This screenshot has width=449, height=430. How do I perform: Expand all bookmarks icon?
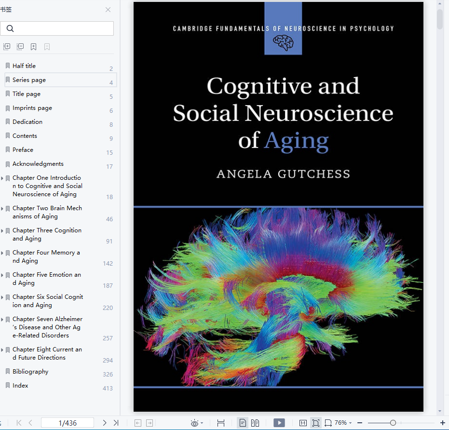pyautogui.click(x=7, y=46)
